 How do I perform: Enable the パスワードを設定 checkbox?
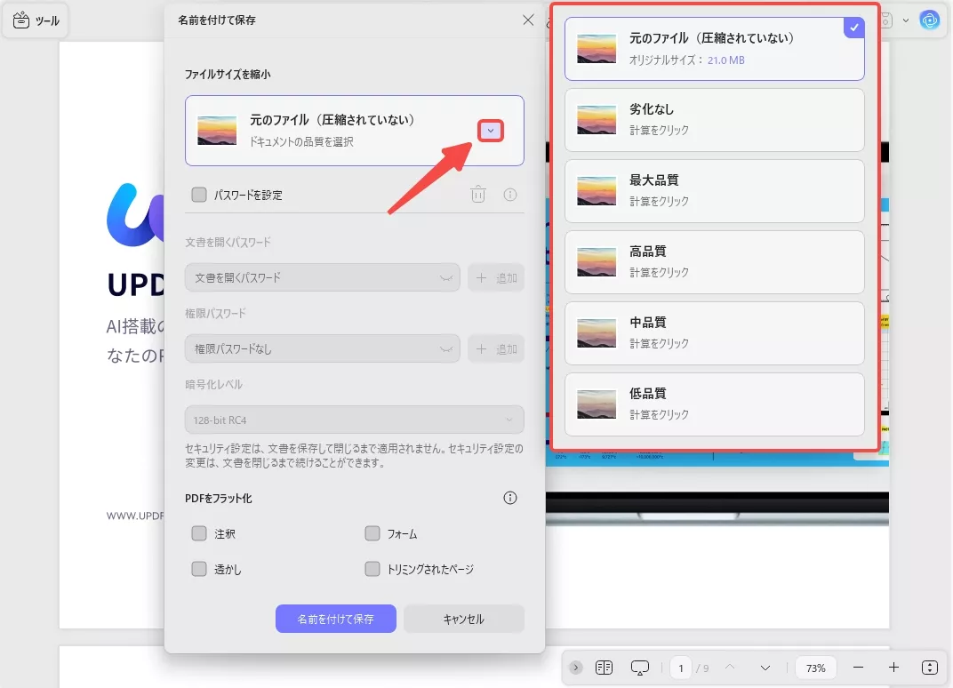coord(199,195)
